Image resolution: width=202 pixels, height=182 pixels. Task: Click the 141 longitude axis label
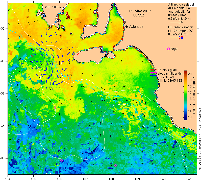[x=189, y=179]
